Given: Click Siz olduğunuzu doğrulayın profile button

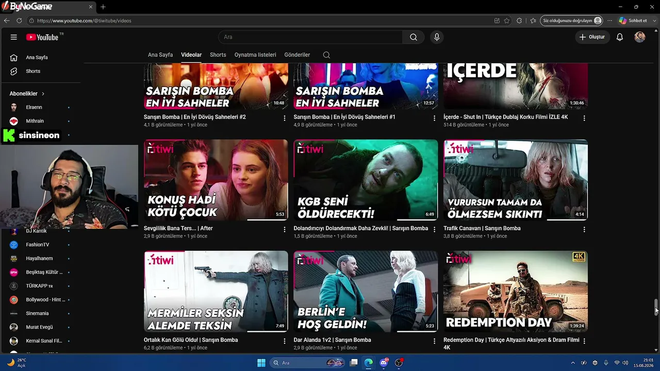Looking at the screenshot, I should (x=572, y=21).
